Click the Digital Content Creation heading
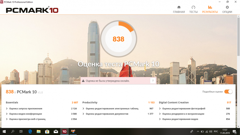 [174, 102]
